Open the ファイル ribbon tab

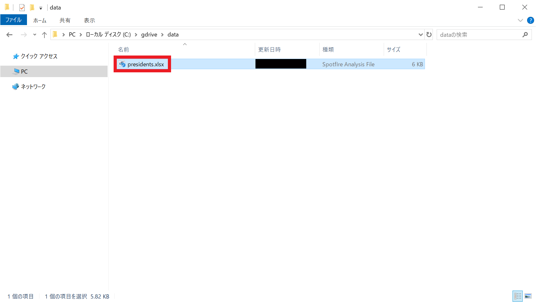click(x=14, y=20)
